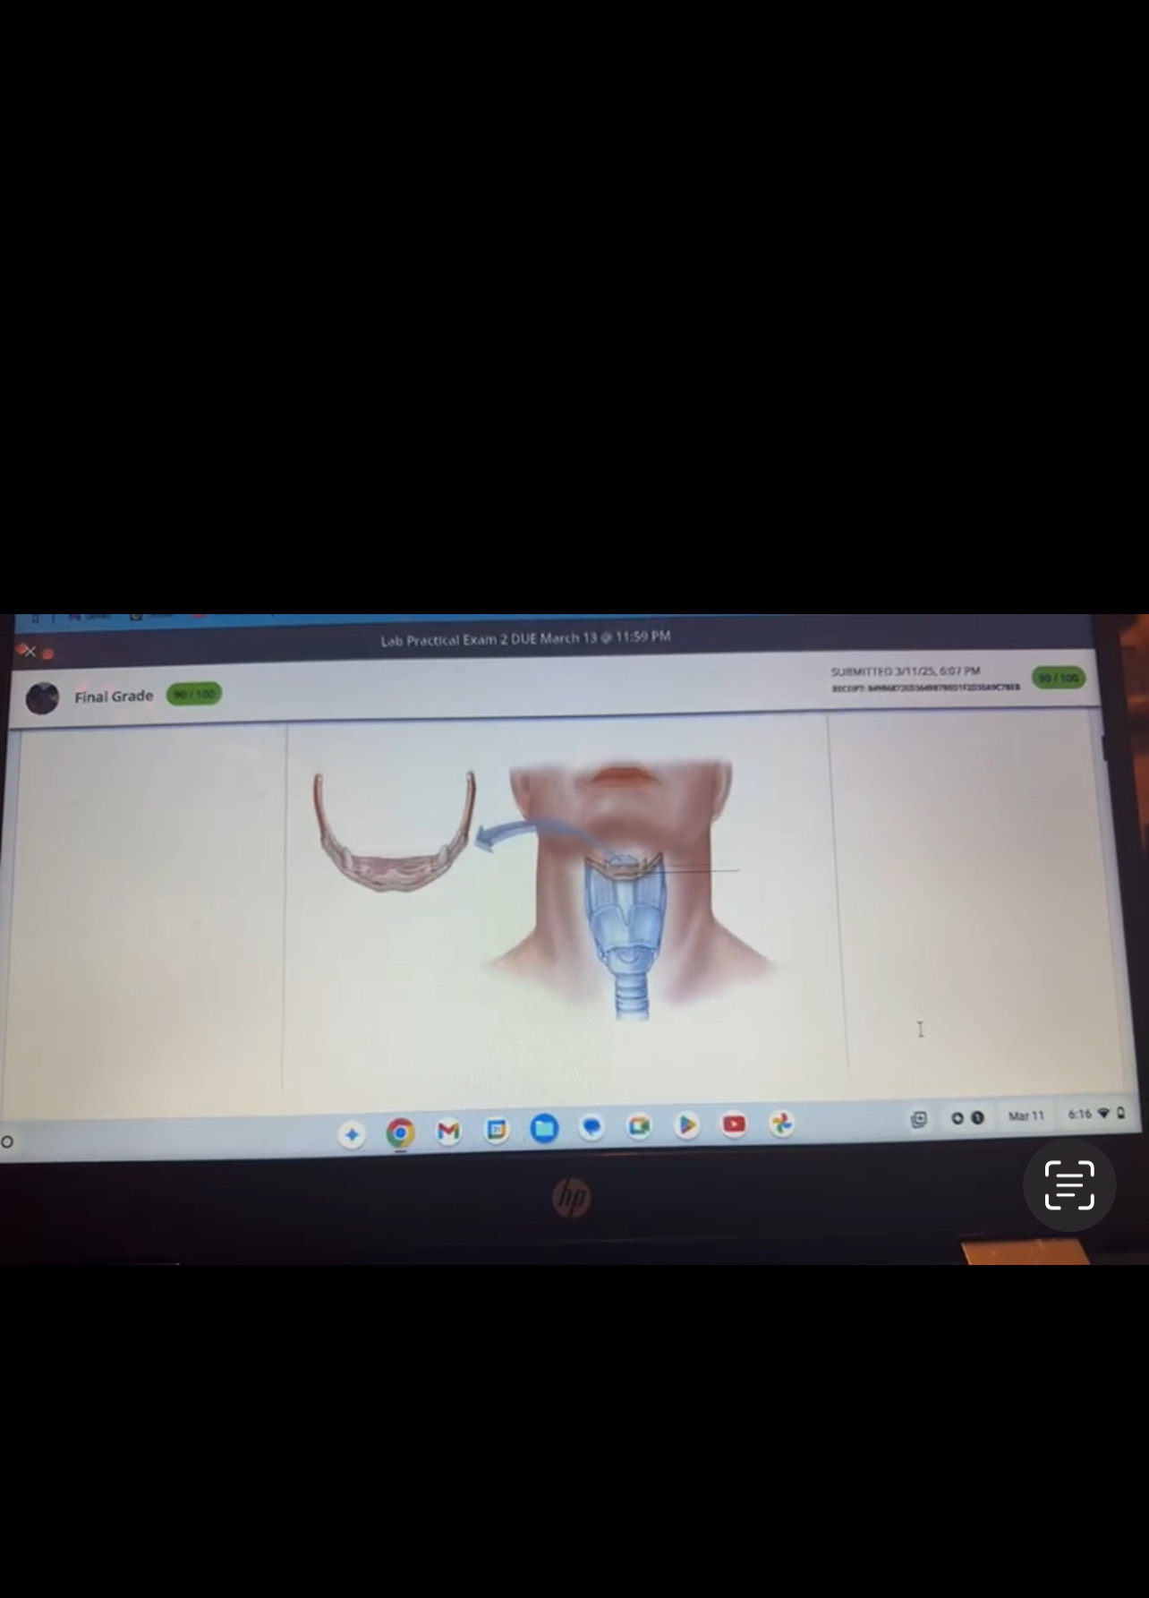Open the launcher circle button
1149x1598 pixels.
(x=7, y=1141)
